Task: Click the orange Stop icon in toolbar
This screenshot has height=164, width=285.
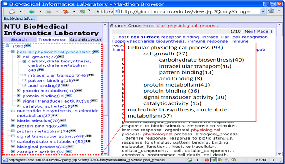Action: click(66, 12)
